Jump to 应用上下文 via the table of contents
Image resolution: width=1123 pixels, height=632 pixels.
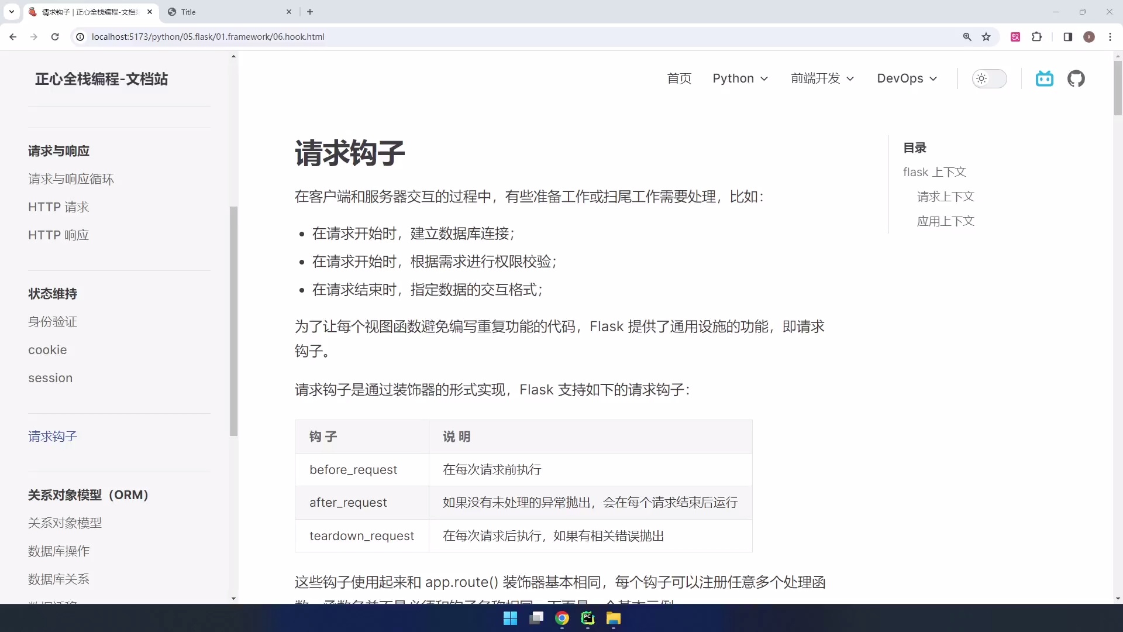[945, 221]
